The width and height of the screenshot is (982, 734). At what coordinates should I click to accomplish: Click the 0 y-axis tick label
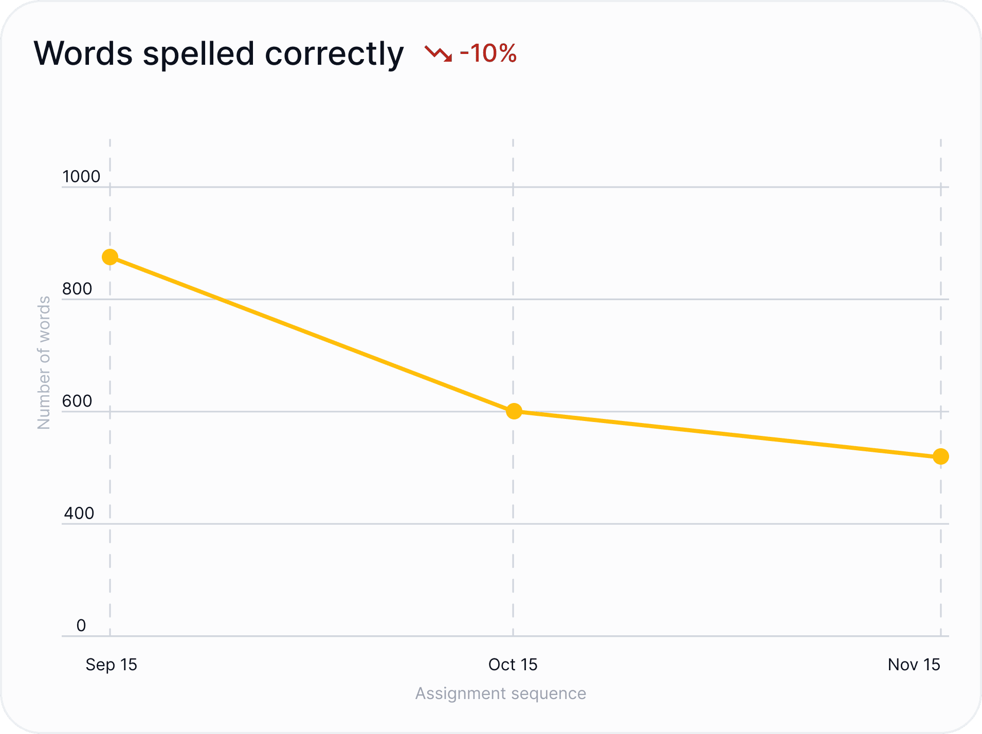tap(81, 626)
